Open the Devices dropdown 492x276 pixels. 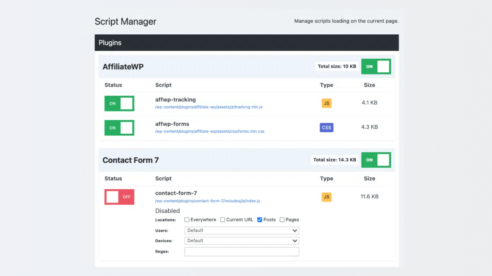click(242, 241)
